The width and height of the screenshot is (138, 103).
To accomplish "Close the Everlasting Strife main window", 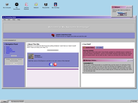I will (x=135, y=17).
